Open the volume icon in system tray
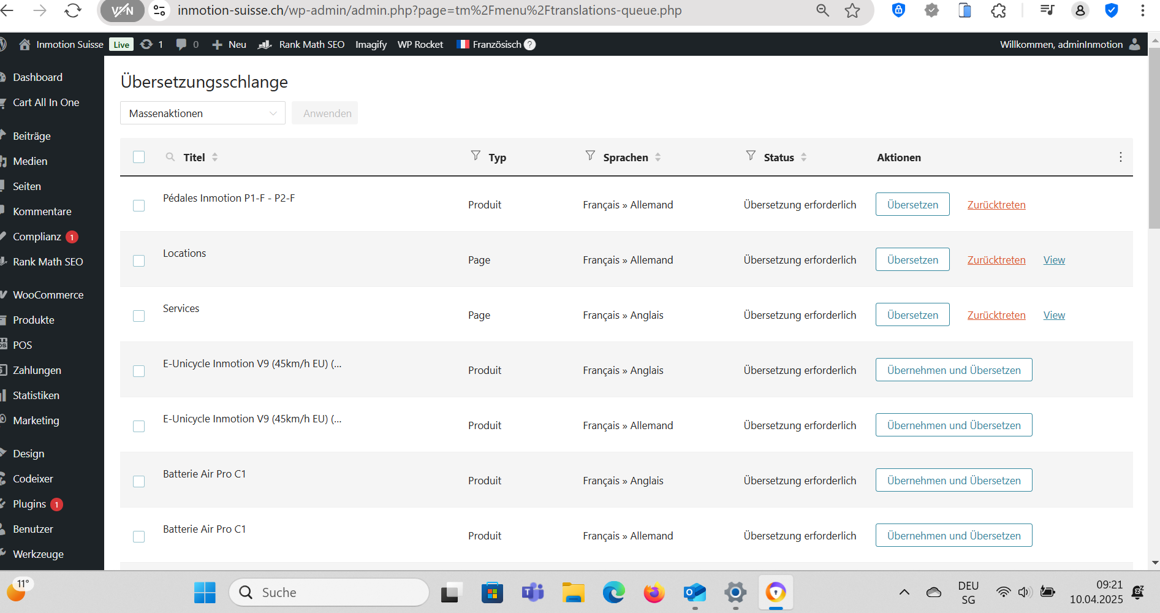The image size is (1160, 613). 1025,592
